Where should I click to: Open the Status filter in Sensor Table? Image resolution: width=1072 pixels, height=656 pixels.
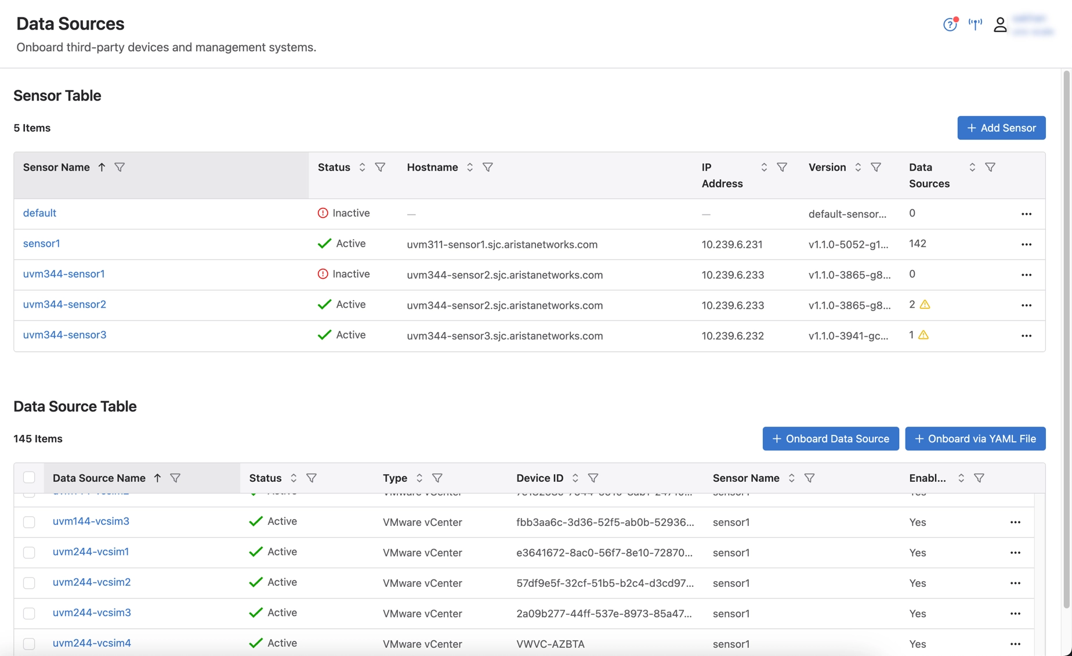pyautogui.click(x=380, y=167)
